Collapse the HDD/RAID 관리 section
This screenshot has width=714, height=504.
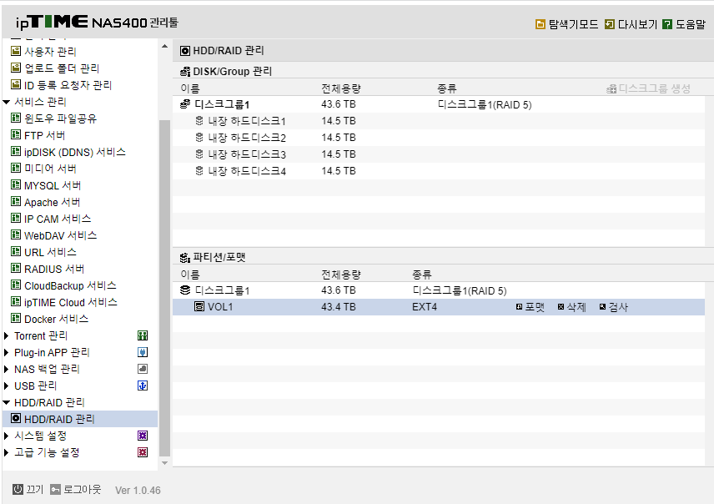pyautogui.click(x=7, y=402)
